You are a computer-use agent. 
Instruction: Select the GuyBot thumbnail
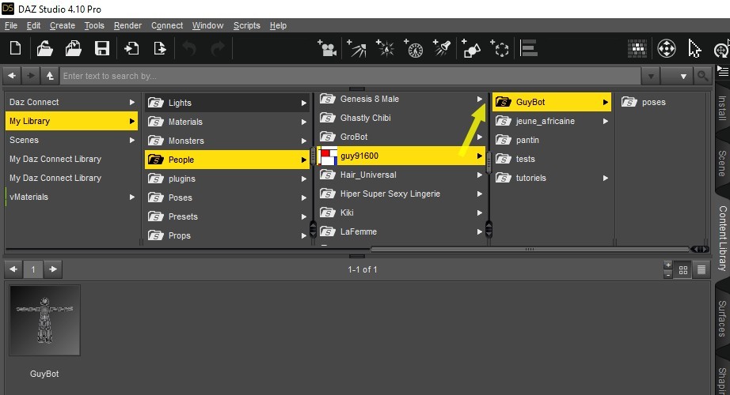[44, 321]
